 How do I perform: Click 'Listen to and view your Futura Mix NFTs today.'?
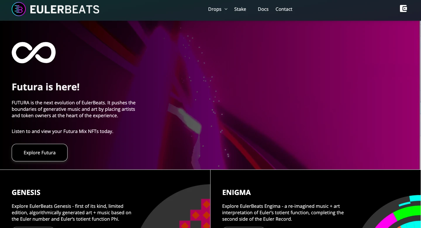[62, 131]
